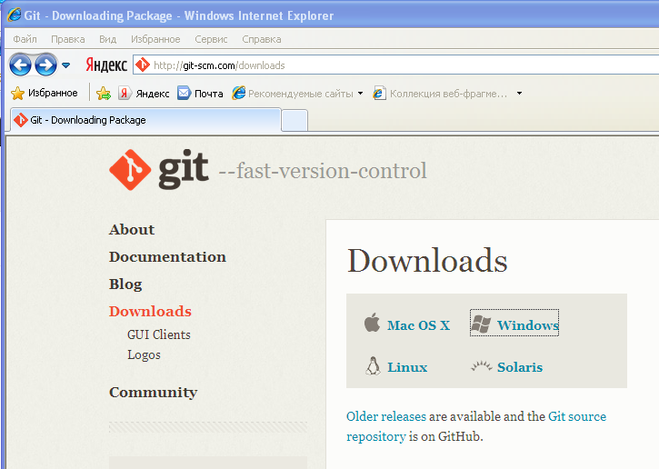The width and height of the screenshot is (659, 469).
Task: Select the address bar URL field
Action: coord(396,65)
